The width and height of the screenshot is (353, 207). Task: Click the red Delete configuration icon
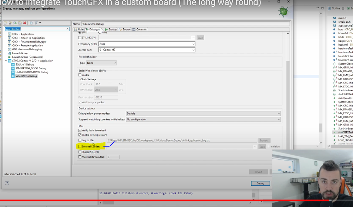[x=25, y=23]
